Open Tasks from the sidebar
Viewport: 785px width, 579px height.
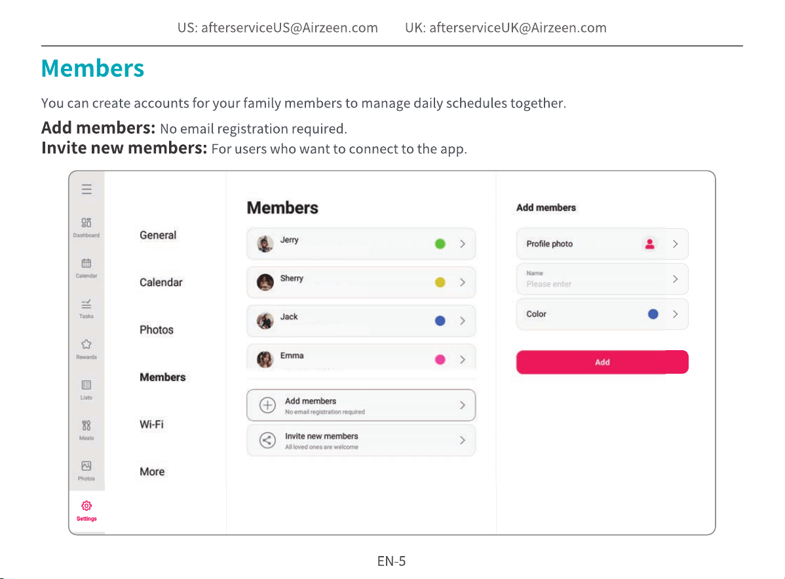click(x=86, y=308)
